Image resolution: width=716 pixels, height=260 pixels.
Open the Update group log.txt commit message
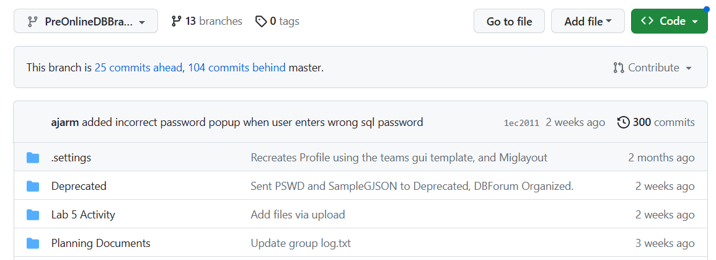tap(301, 243)
